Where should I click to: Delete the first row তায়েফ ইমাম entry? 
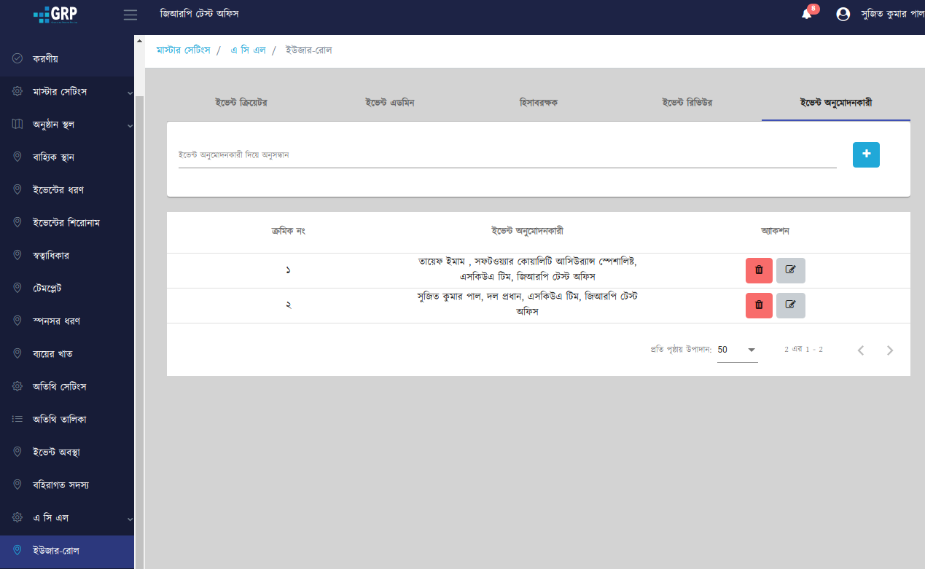click(x=759, y=270)
